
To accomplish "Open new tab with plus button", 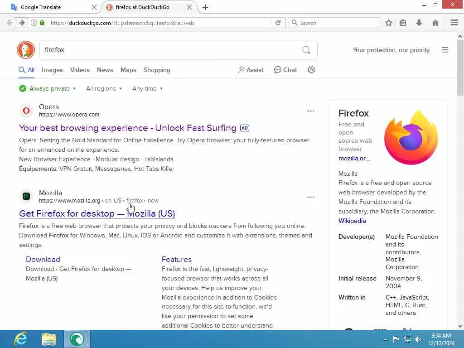I will pos(205,7).
